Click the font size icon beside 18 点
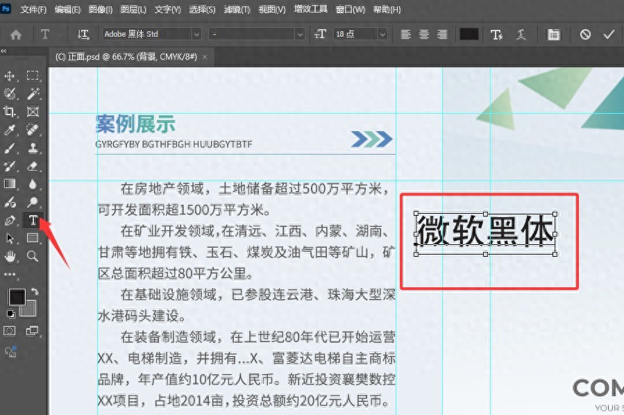This screenshot has height=415, width=624. pos(321,35)
